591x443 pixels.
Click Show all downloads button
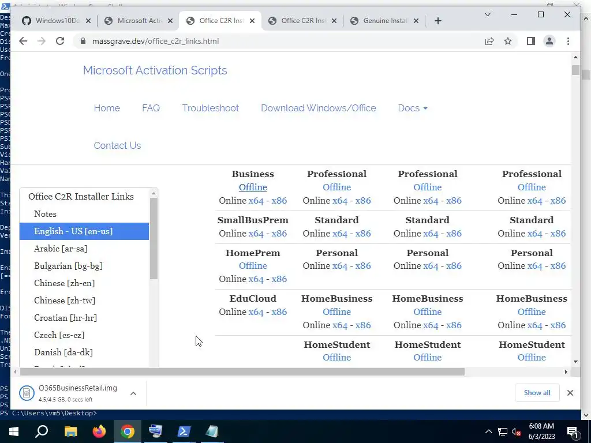click(537, 393)
